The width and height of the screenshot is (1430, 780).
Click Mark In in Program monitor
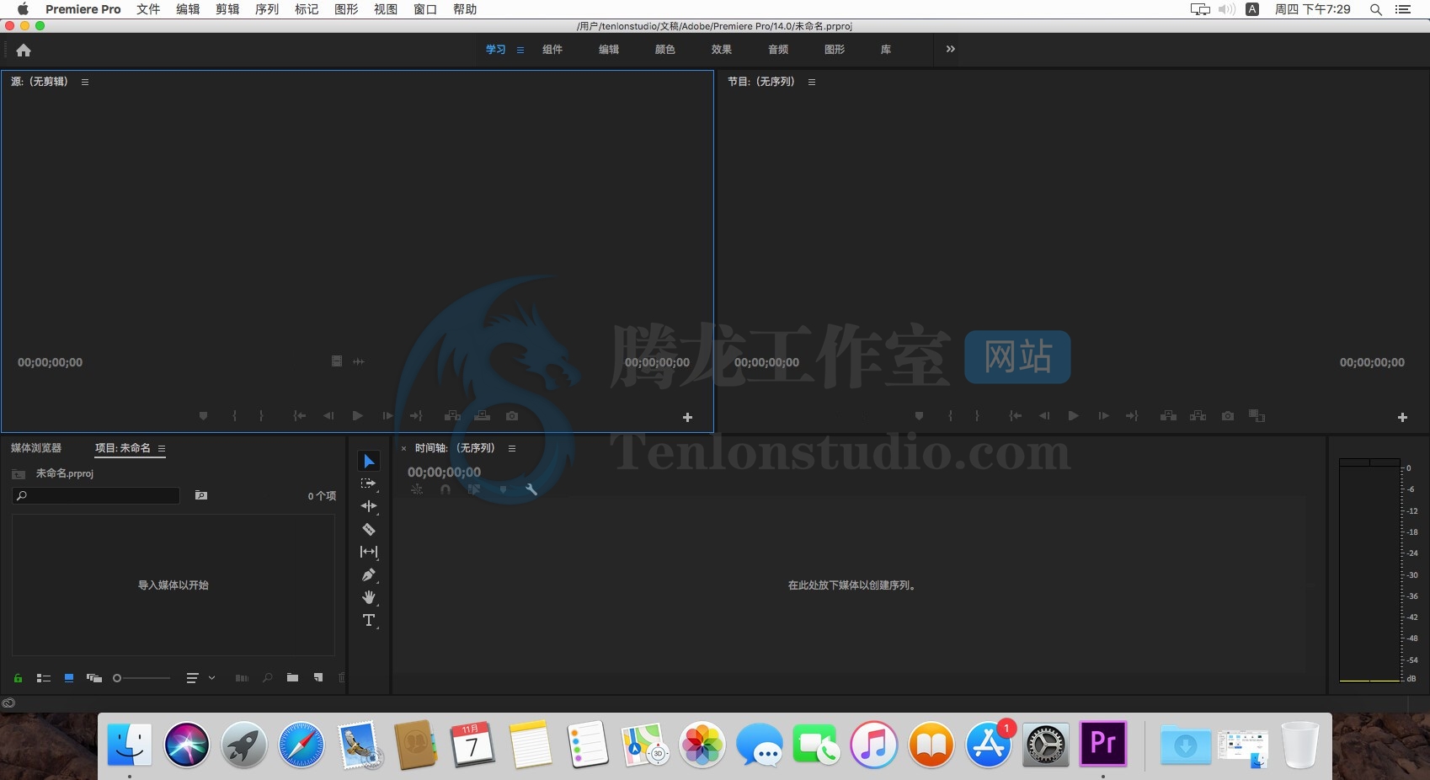(x=950, y=416)
